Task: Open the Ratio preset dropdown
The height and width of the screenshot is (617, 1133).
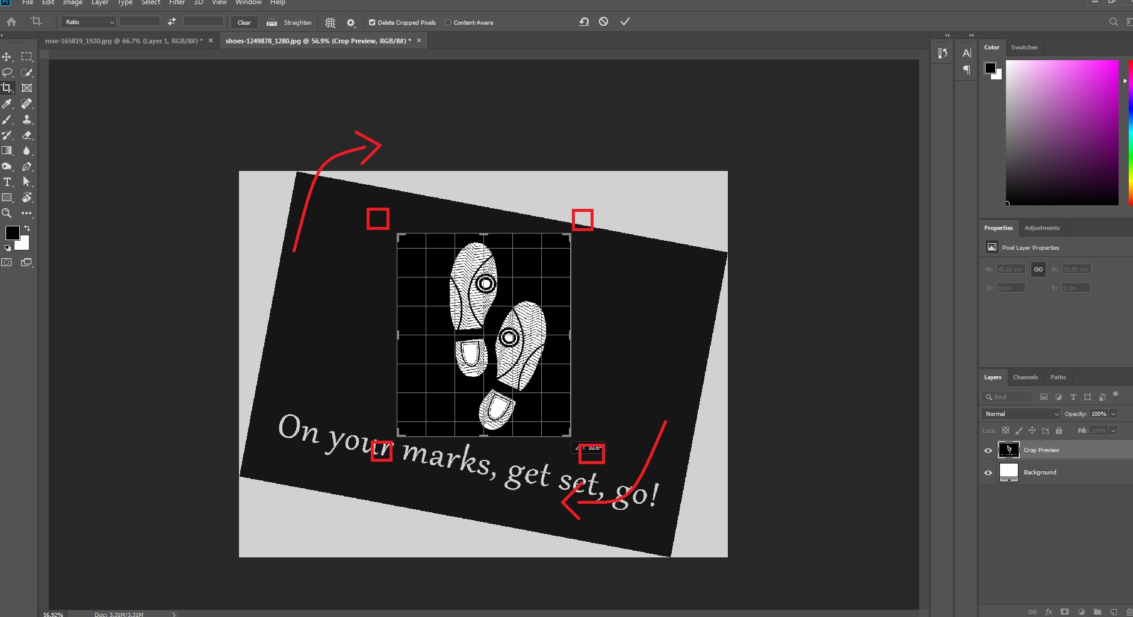Action: point(88,22)
